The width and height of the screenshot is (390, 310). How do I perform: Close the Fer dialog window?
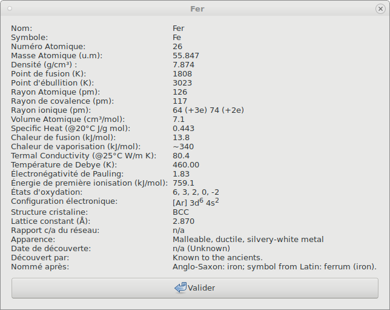(380, 9)
